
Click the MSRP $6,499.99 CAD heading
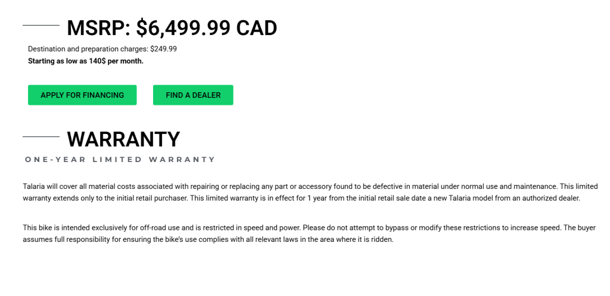coord(172,28)
